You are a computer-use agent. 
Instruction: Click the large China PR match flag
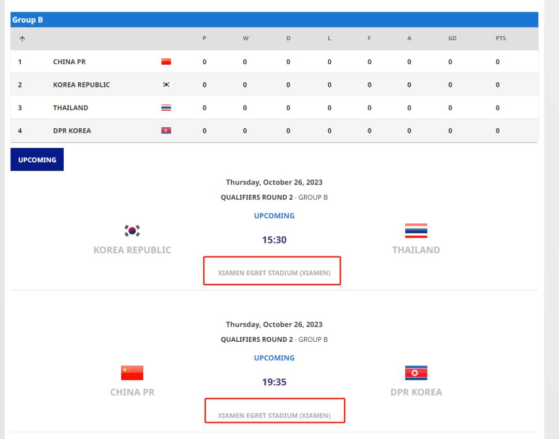(x=132, y=373)
